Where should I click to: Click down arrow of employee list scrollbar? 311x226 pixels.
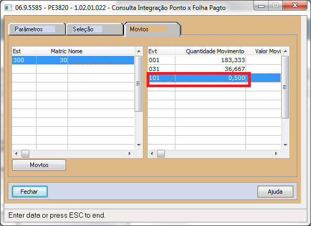tap(139, 145)
